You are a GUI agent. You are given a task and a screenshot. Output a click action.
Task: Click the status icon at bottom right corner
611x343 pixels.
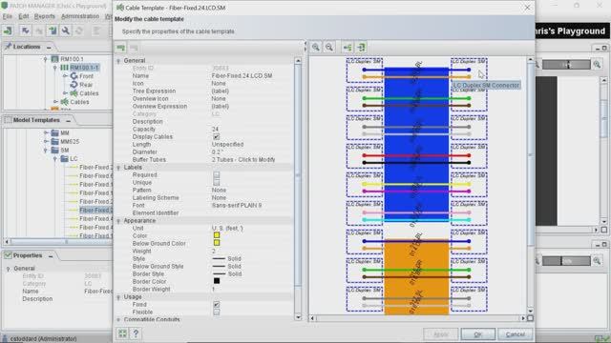601,339
